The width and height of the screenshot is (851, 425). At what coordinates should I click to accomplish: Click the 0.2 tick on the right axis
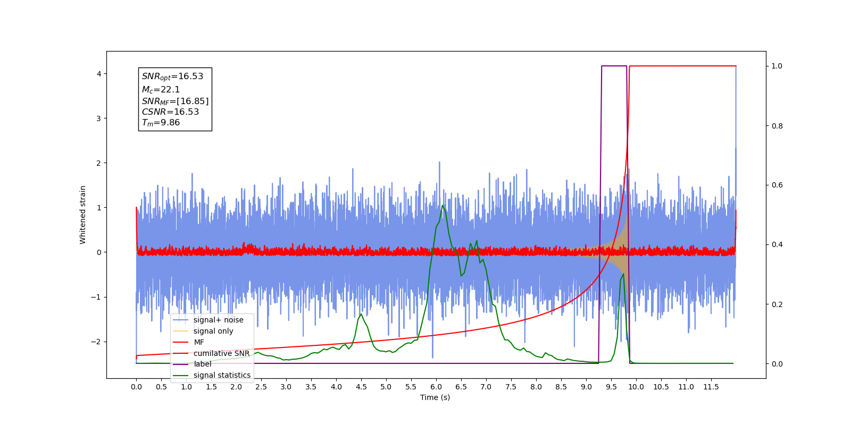(x=777, y=304)
